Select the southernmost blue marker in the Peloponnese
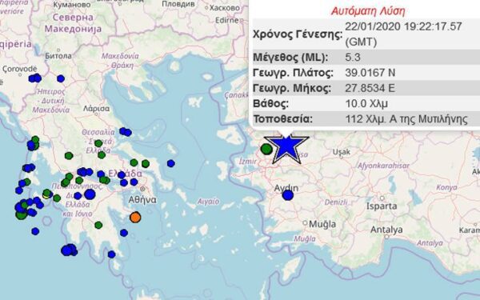This screenshot has height=300, width=480. pyautogui.click(x=111, y=254)
